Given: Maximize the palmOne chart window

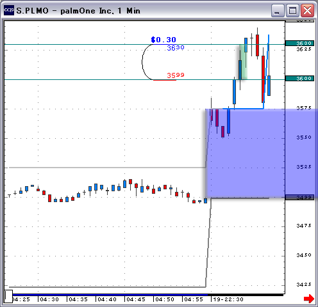Looking at the screenshot, I should (x=292, y=11).
